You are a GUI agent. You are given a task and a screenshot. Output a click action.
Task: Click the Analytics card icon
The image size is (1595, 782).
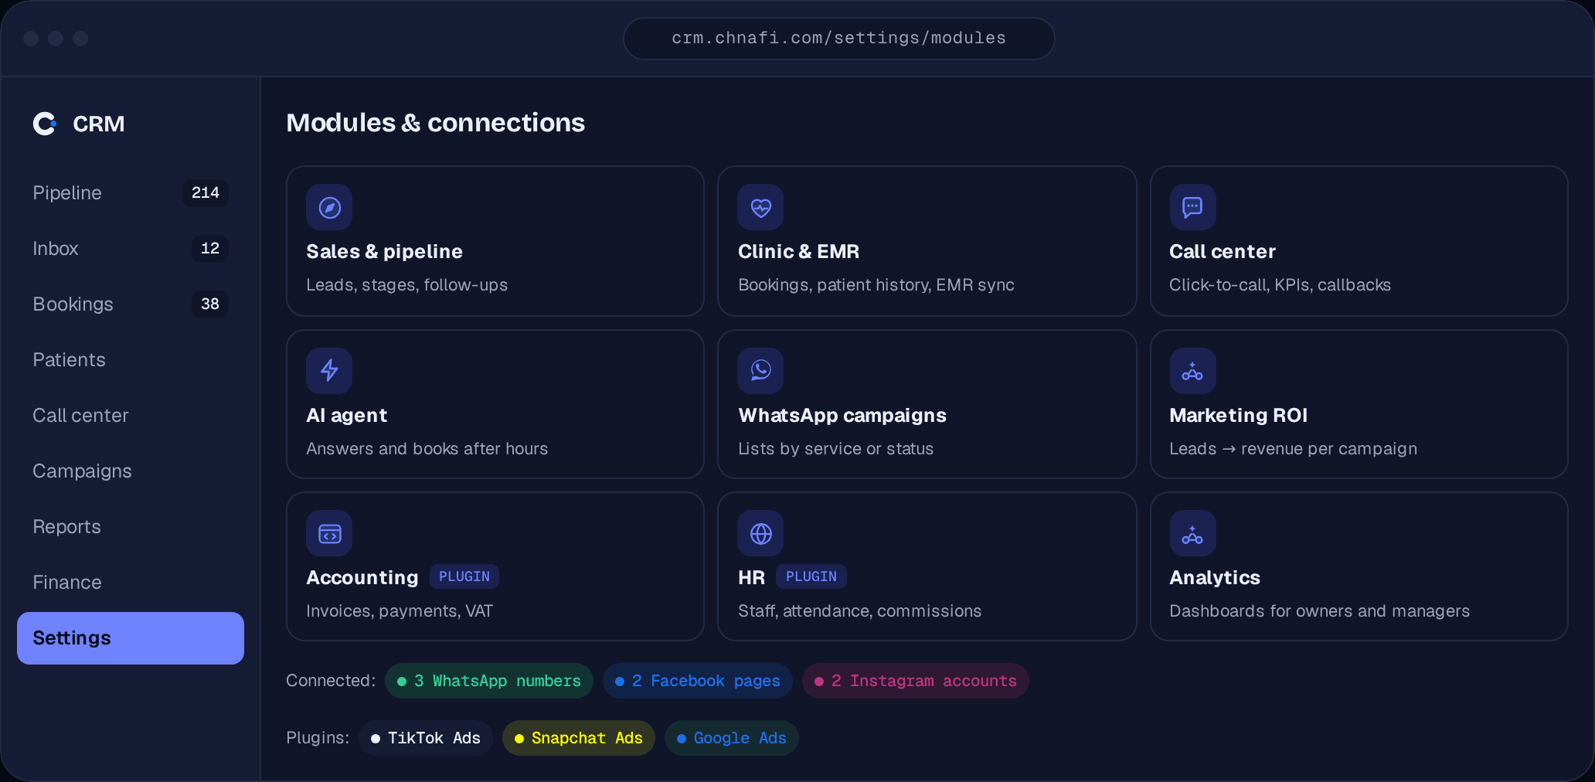[x=1192, y=533]
